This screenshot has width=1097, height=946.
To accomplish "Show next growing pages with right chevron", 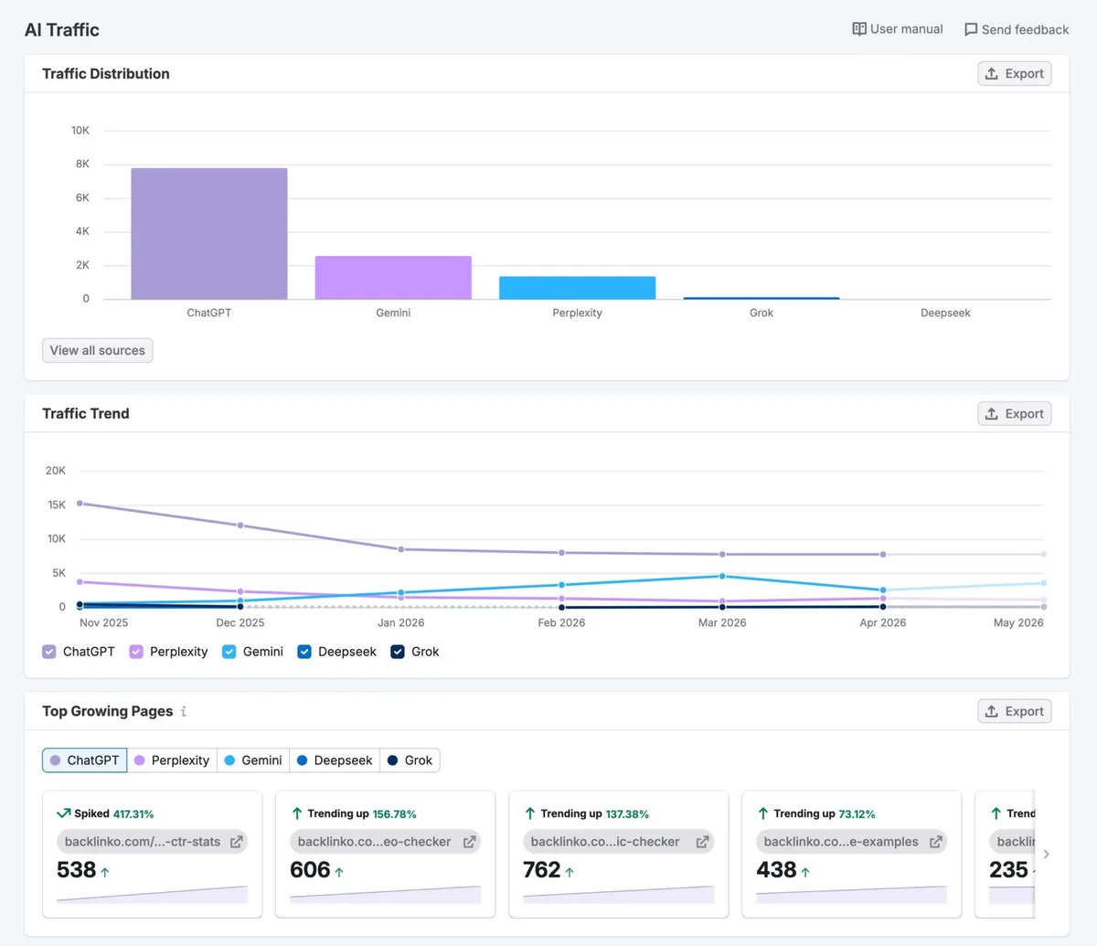I will 1047,855.
